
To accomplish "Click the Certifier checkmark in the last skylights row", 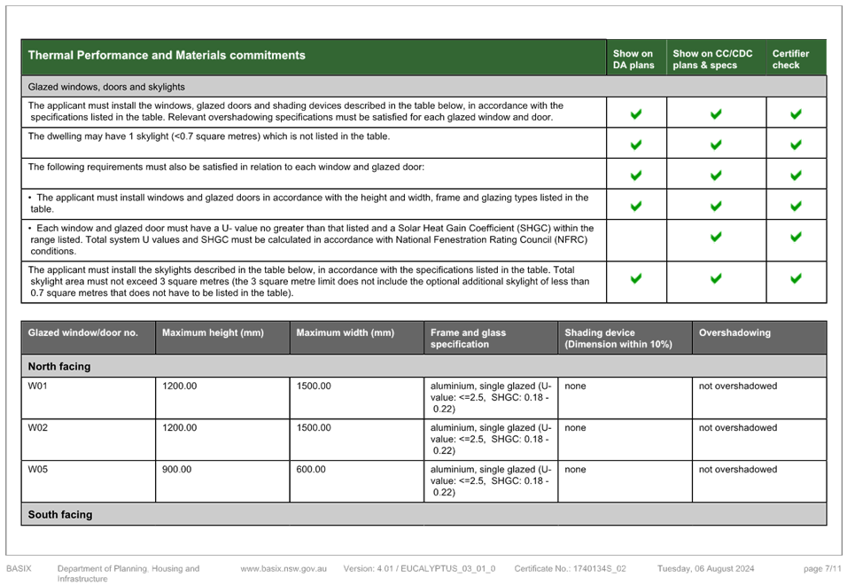I will coord(796,279).
